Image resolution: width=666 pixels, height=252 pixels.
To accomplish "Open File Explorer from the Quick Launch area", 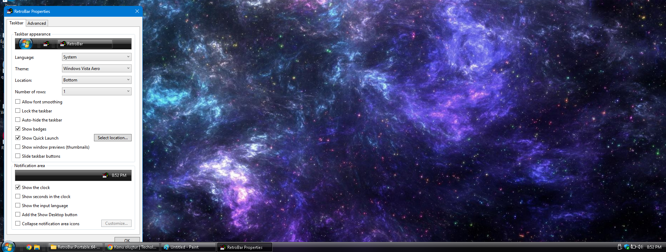I will (x=37, y=247).
